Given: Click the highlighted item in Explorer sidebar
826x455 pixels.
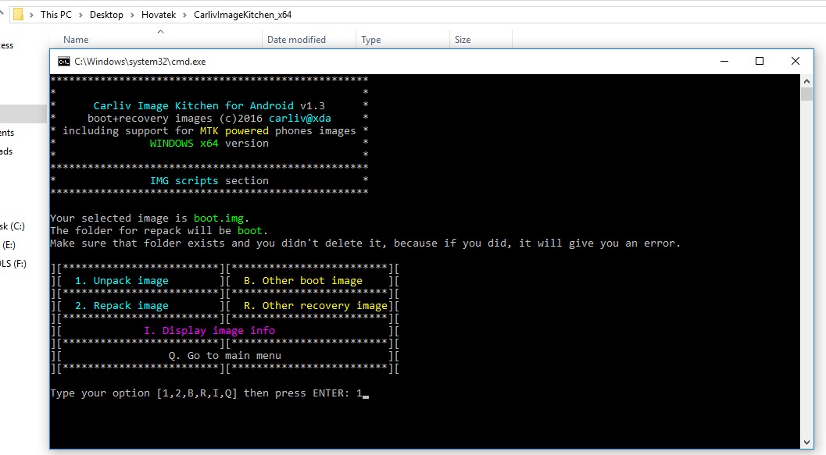Looking at the screenshot, I should 23,114.
